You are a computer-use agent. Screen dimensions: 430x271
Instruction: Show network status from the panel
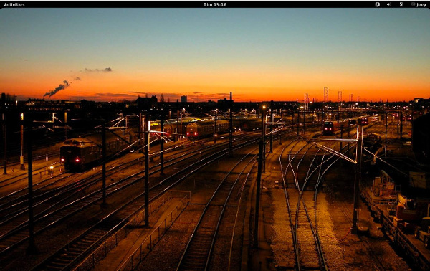coord(401,4)
